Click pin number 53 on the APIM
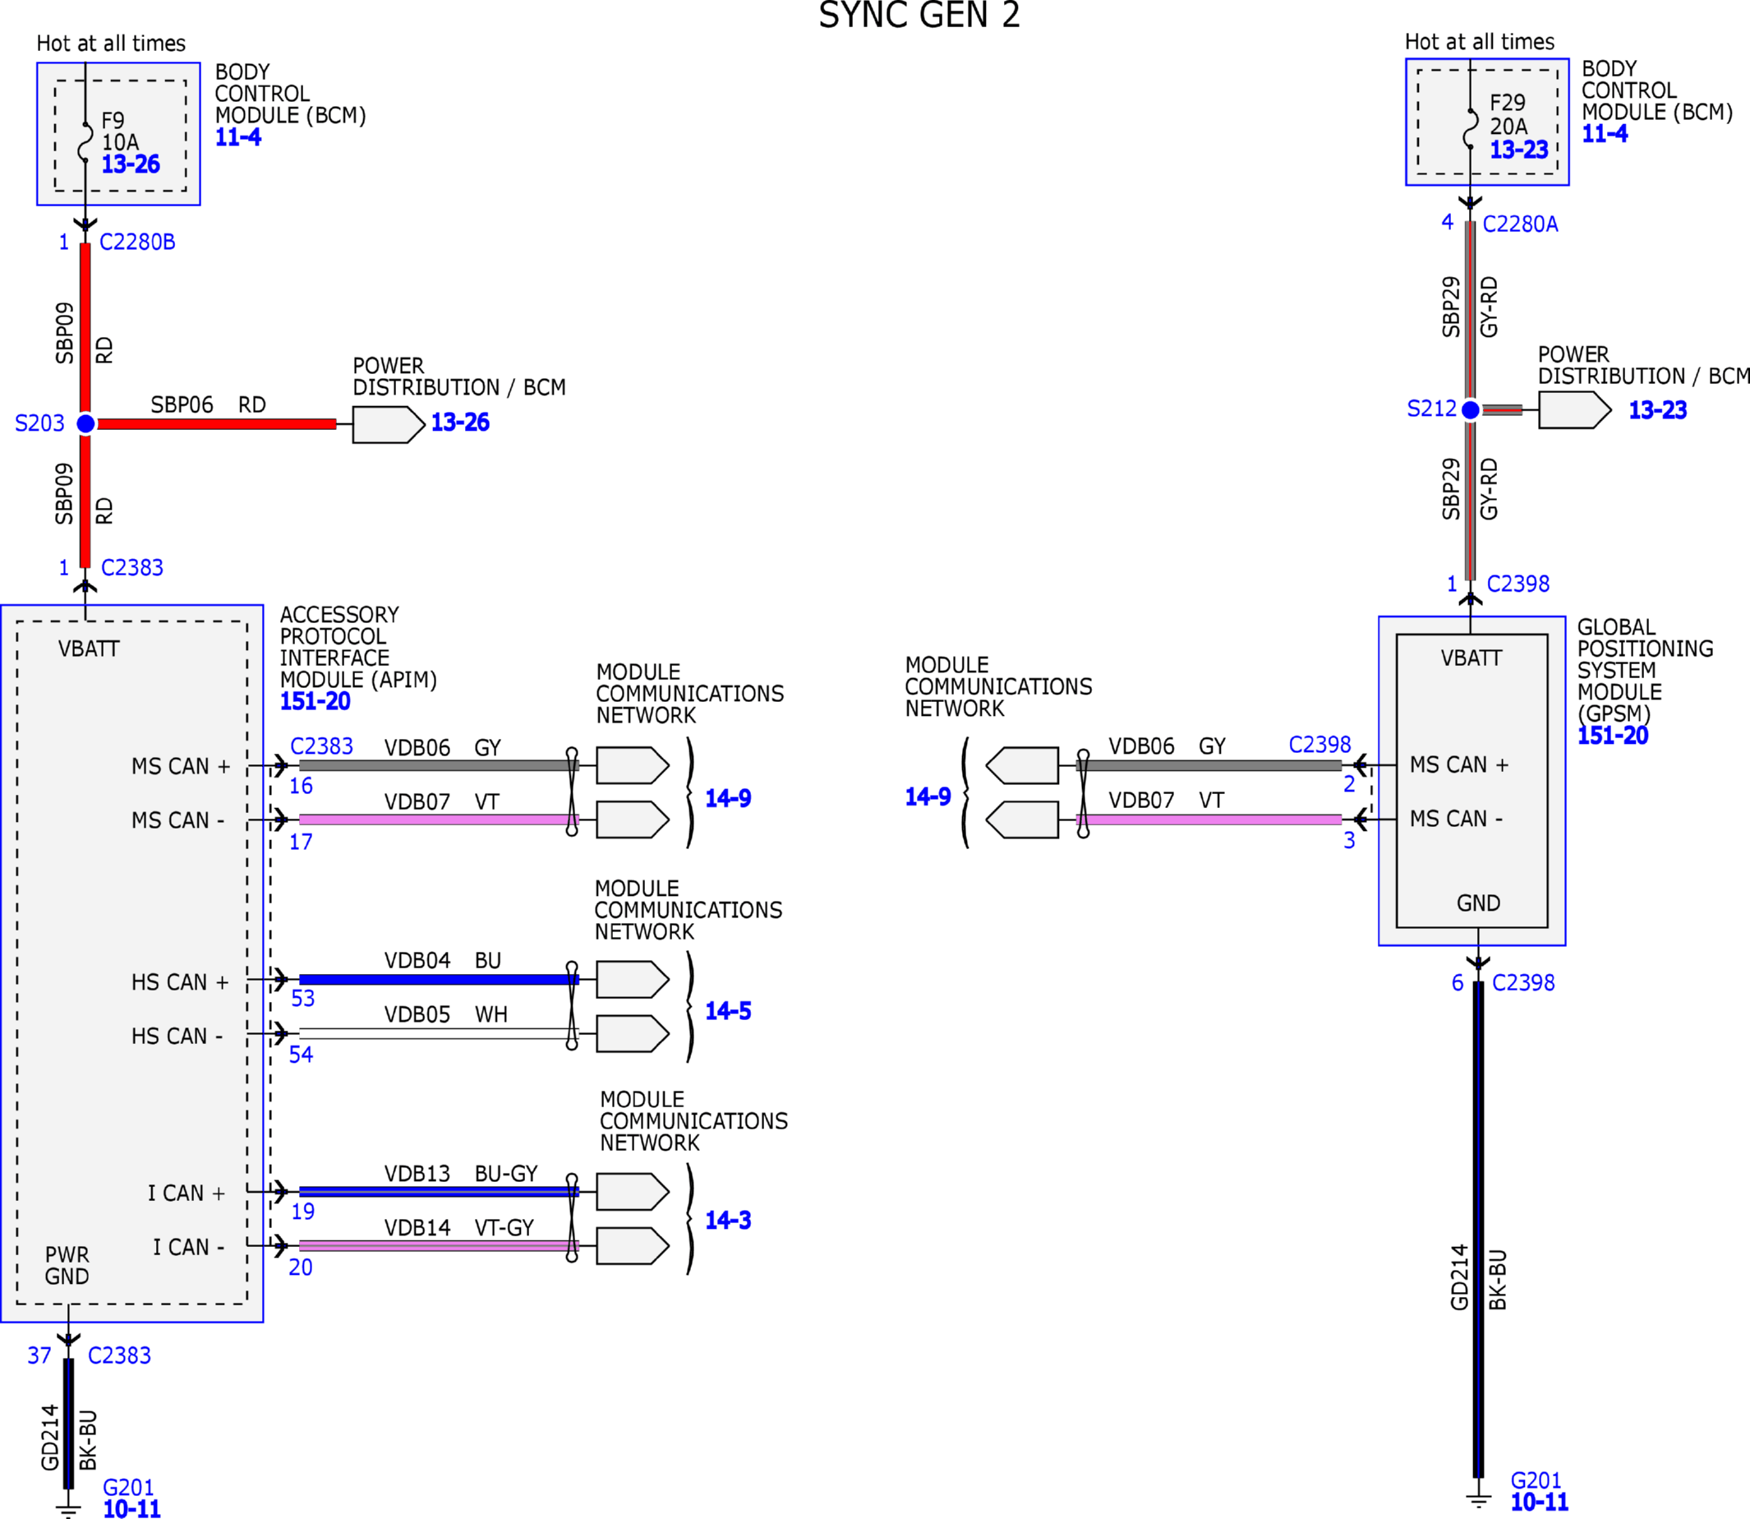 tap(302, 999)
